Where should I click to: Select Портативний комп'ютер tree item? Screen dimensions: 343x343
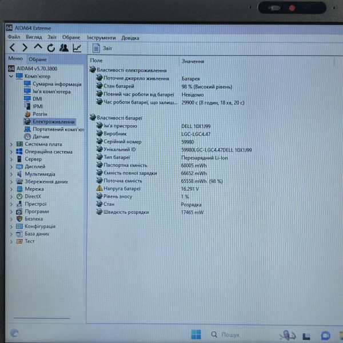54,129
